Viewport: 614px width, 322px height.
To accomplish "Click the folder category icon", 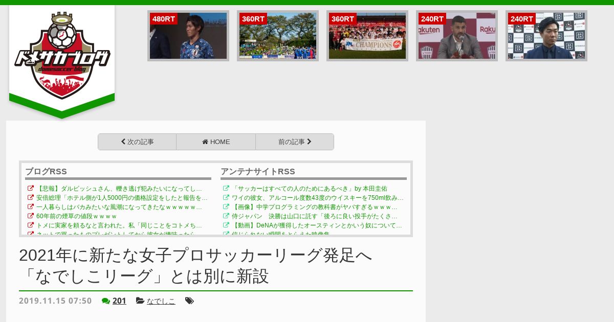I will 140,301.
